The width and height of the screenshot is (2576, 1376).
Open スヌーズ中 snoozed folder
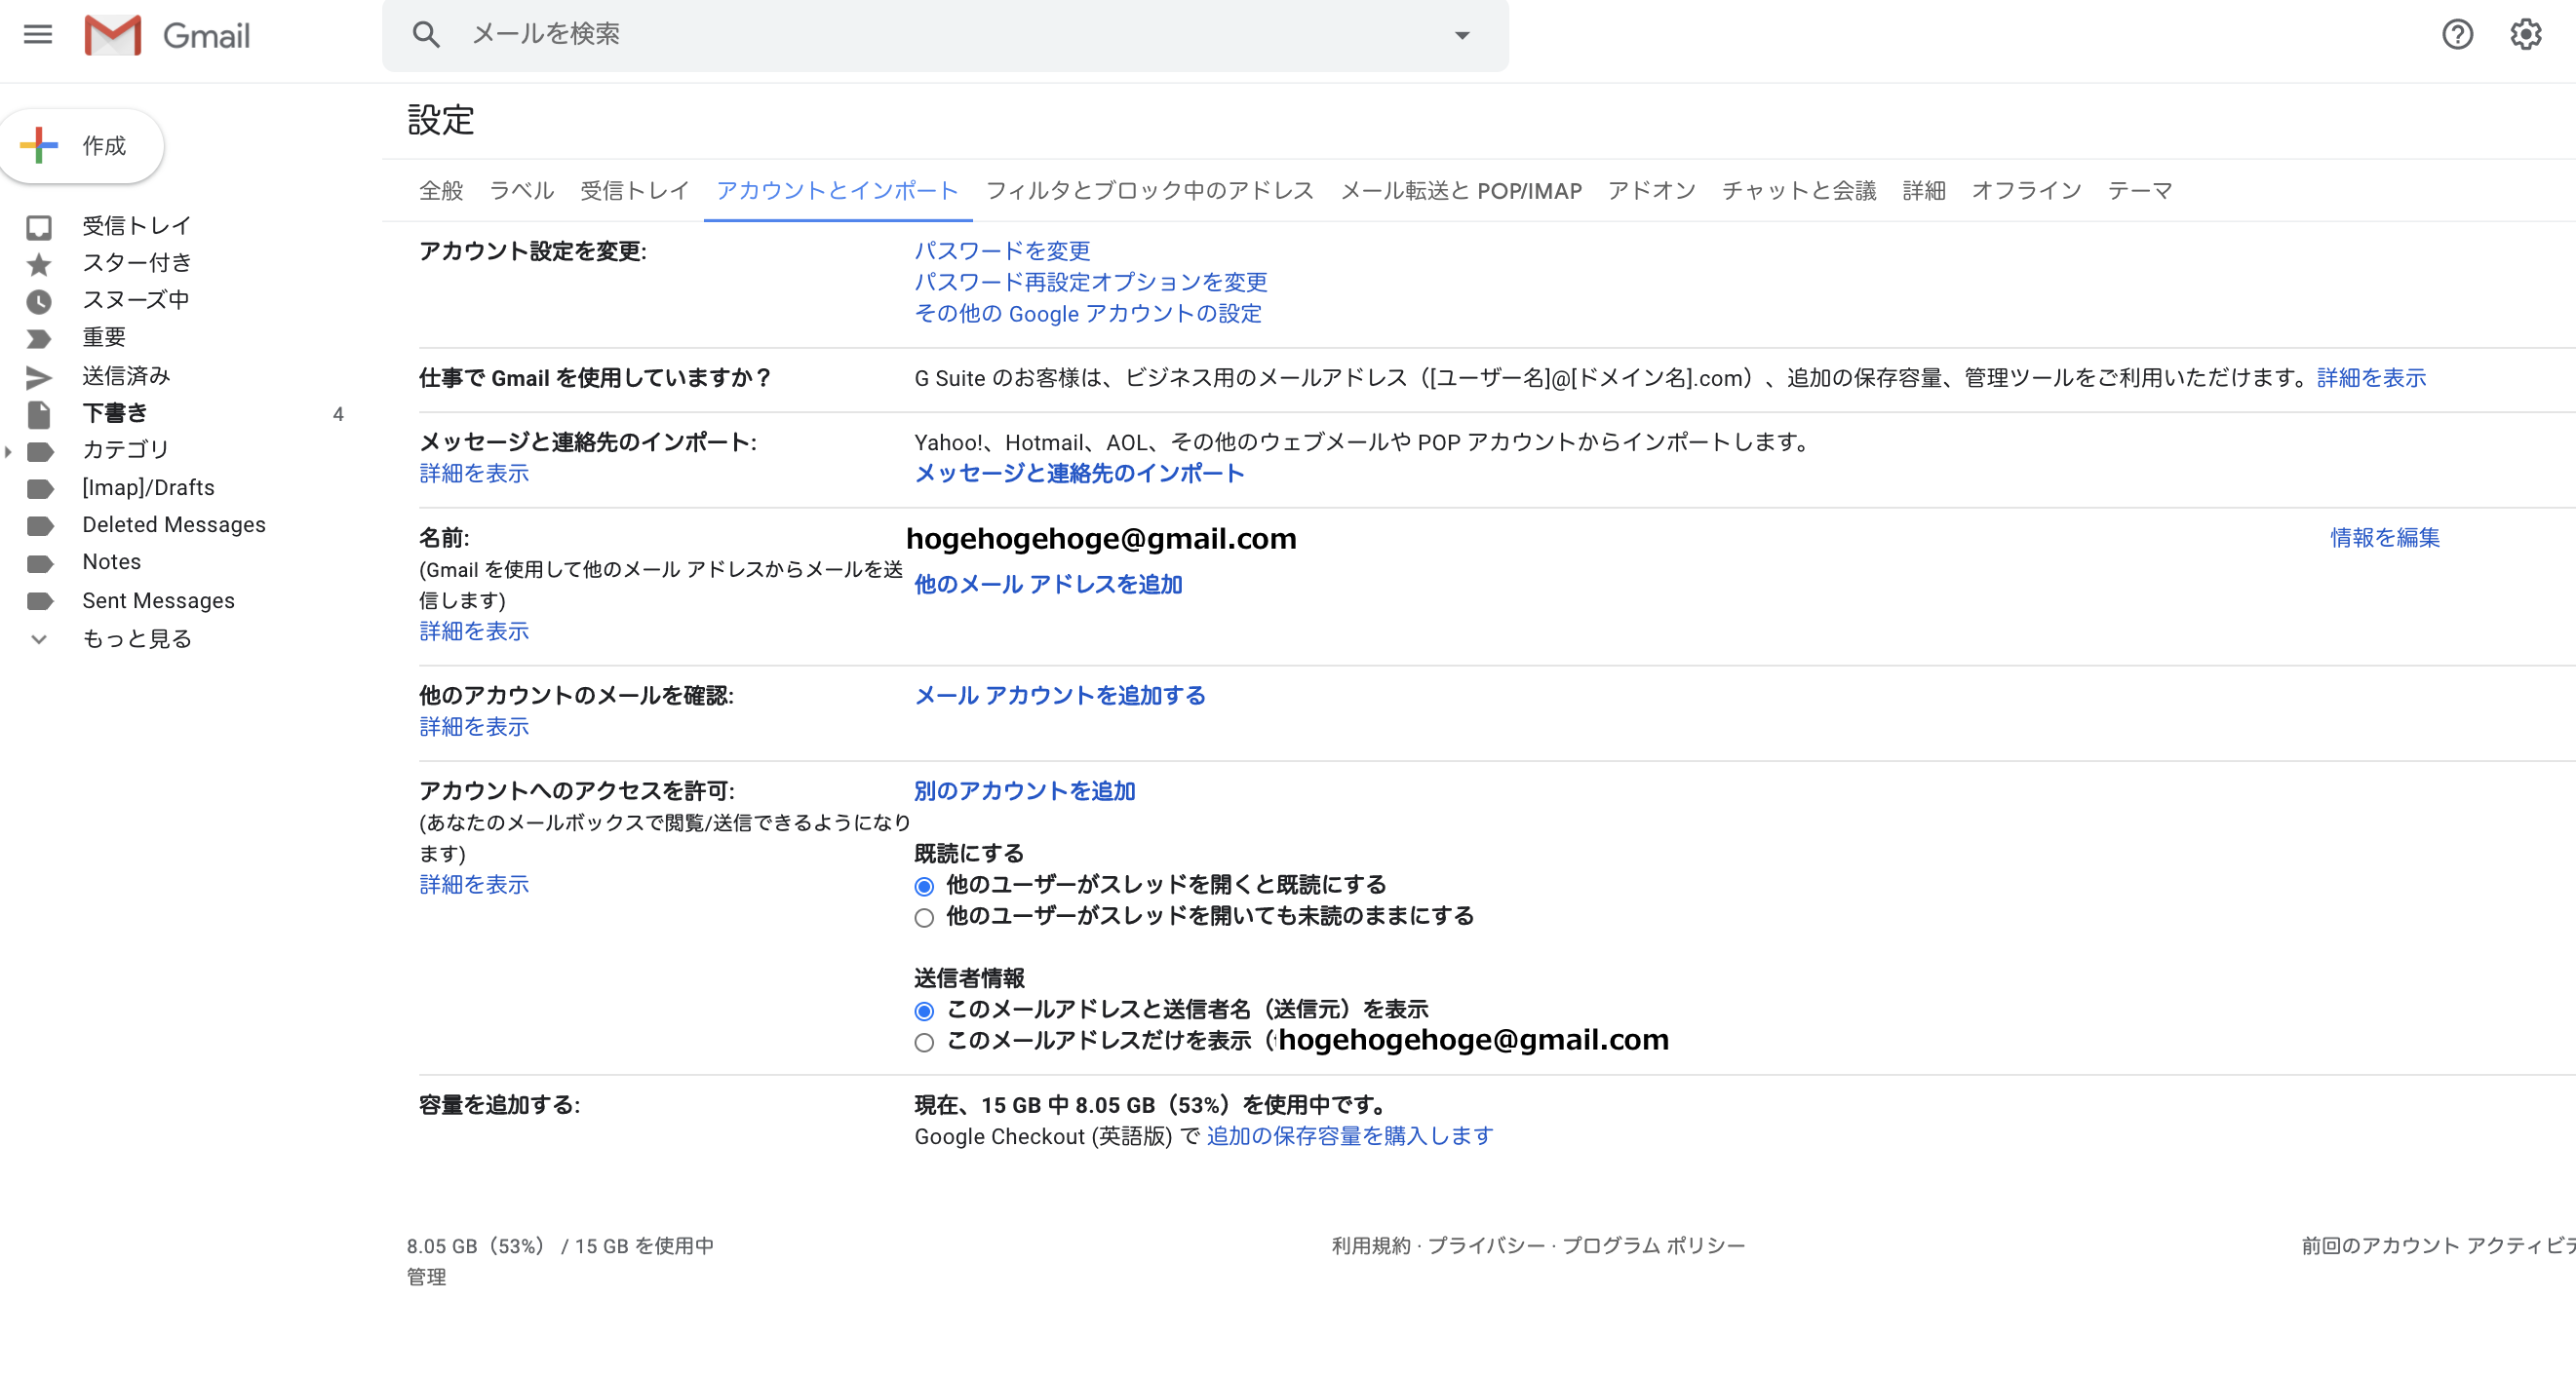135,300
